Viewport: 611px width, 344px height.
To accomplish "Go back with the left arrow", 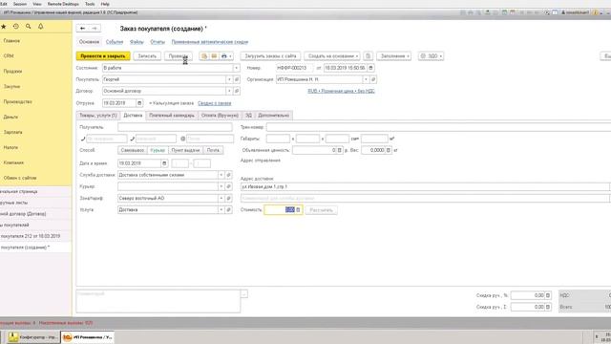I will (82, 29).
